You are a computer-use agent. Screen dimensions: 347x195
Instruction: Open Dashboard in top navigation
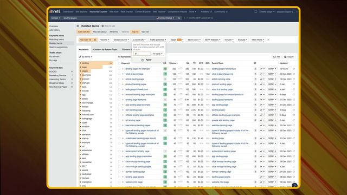68,12
